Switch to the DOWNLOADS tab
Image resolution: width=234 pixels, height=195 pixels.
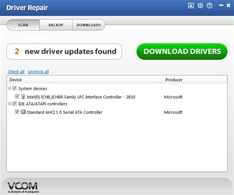pyautogui.click(x=89, y=25)
